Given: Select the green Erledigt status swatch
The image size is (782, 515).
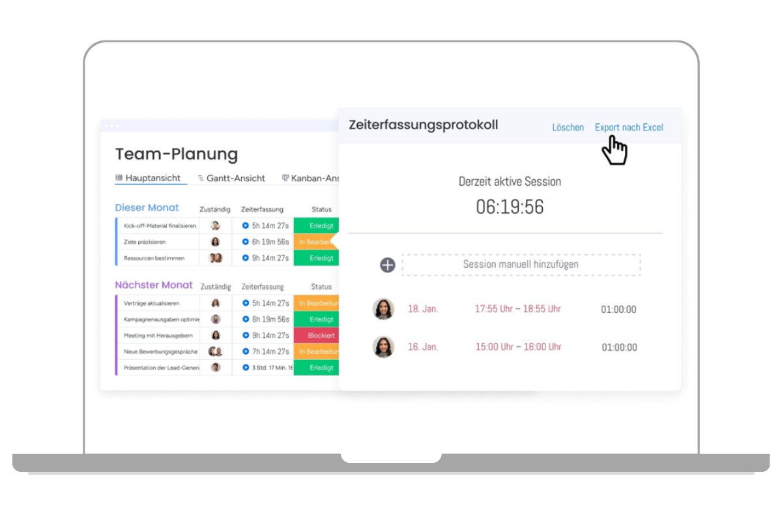Looking at the screenshot, I should 317,225.
